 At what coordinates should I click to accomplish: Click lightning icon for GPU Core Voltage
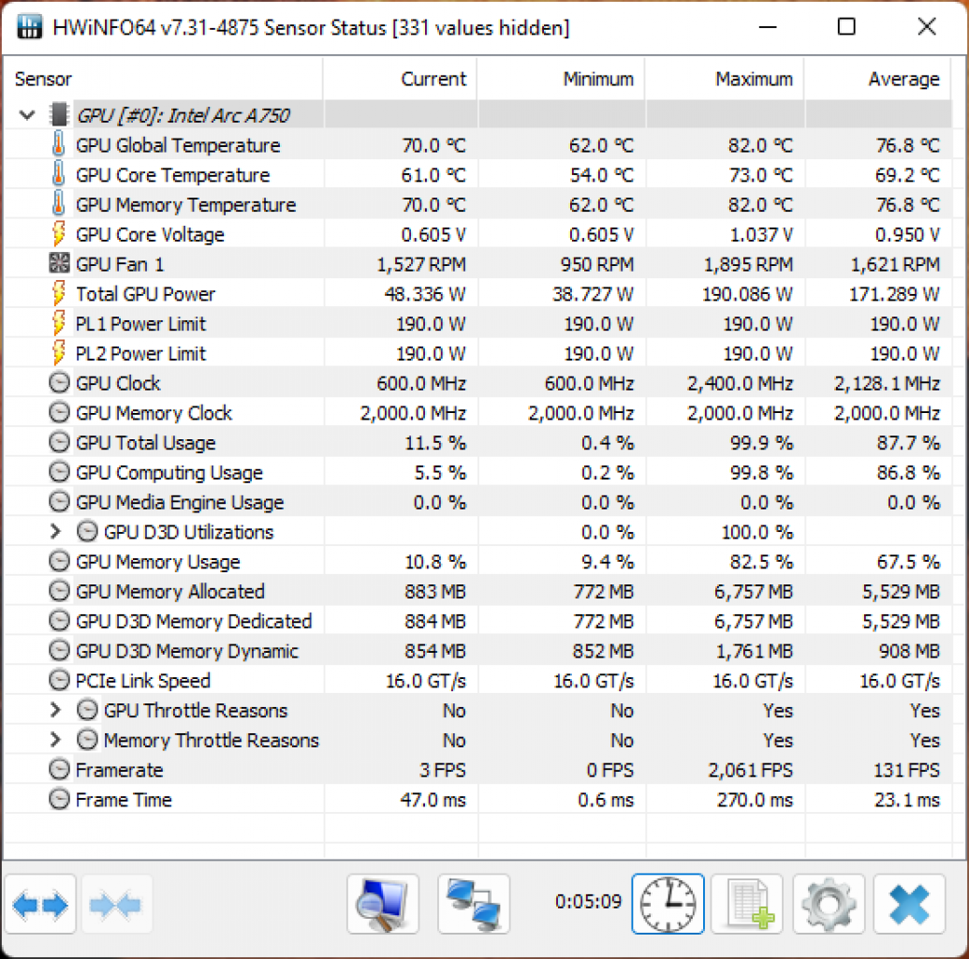[59, 234]
